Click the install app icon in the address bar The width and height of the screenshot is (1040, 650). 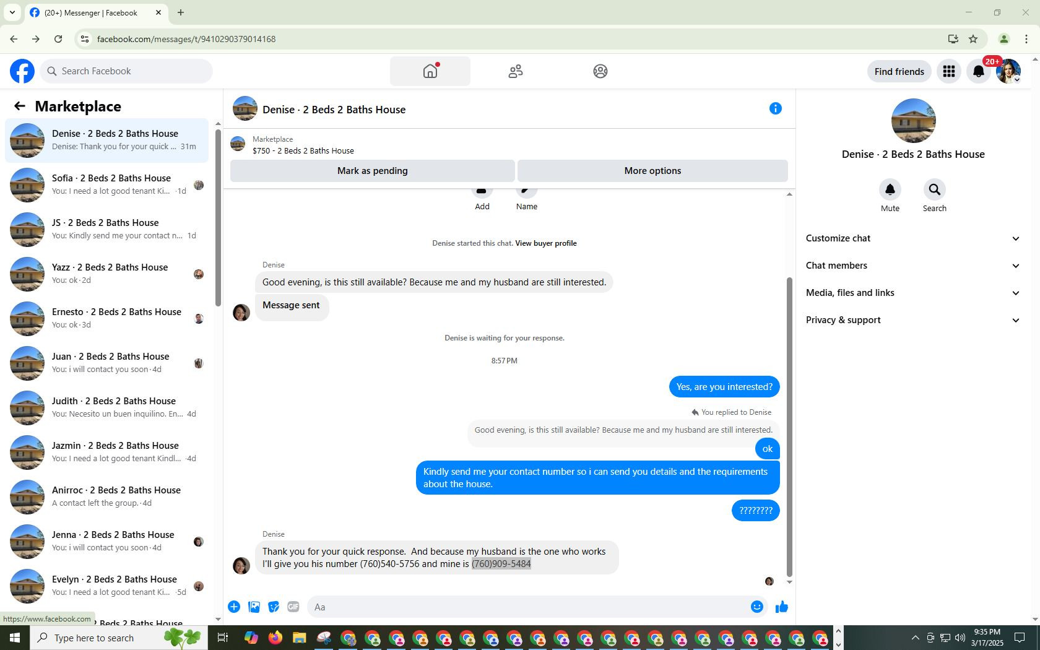tap(953, 39)
